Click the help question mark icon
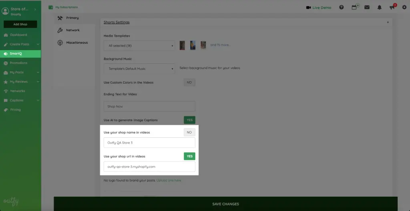Viewport: 410px width, 211px height. pyautogui.click(x=341, y=7)
